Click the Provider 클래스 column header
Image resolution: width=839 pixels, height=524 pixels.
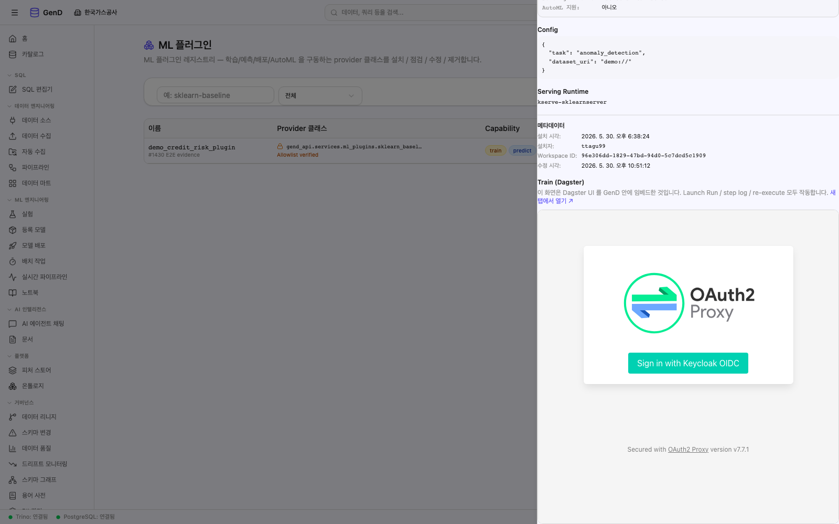coord(302,128)
